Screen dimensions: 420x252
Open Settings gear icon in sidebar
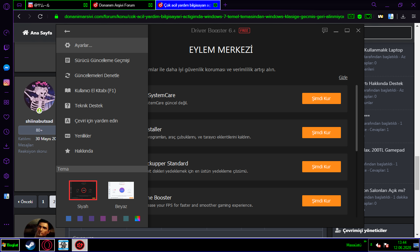click(6, 176)
